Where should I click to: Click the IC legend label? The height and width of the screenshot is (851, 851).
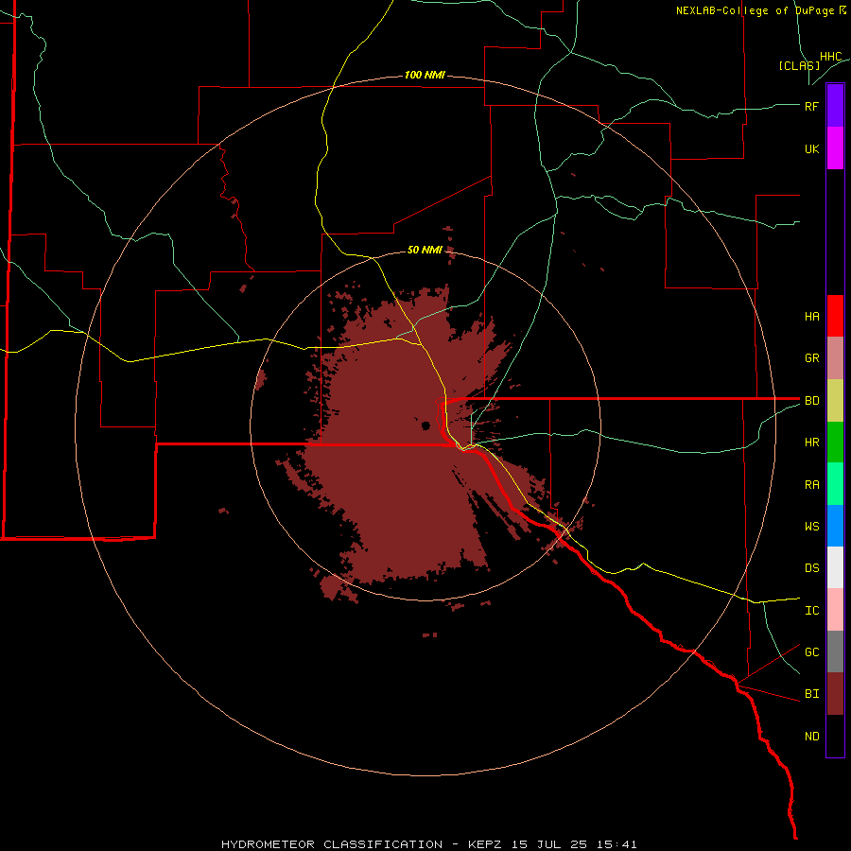point(812,611)
